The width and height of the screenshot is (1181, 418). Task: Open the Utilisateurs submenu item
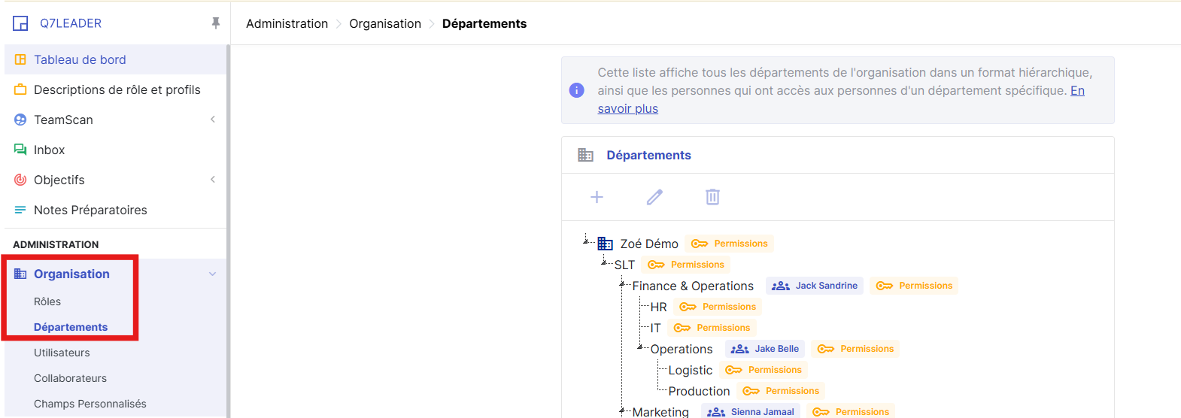pyautogui.click(x=62, y=353)
